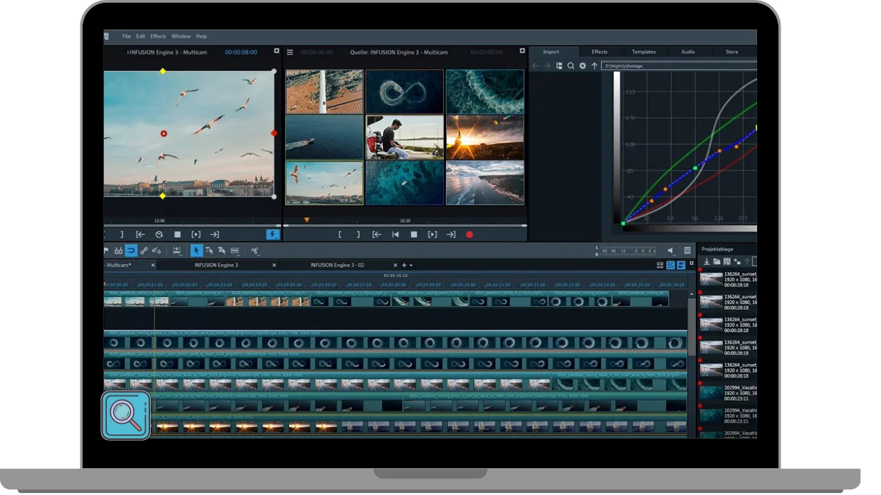
Task: Click the large magnifier icon overlay
Action: [126, 415]
